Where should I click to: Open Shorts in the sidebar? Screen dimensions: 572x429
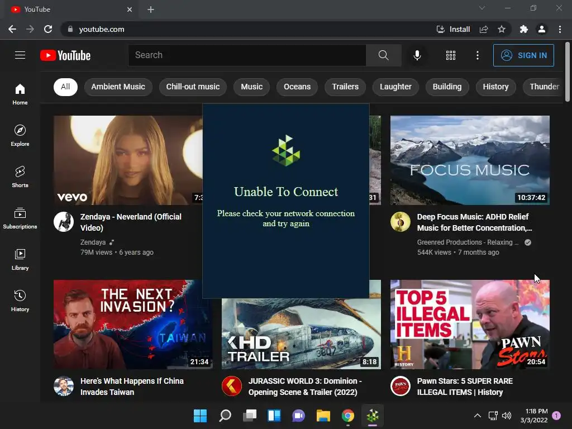point(20,177)
